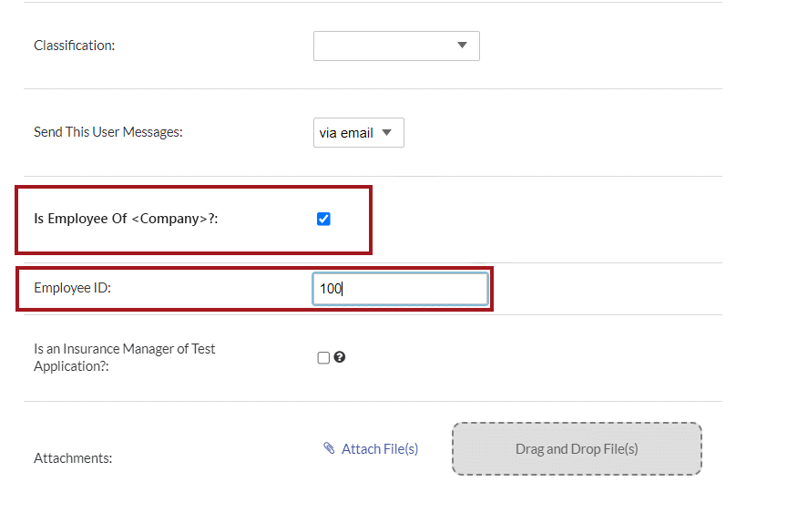The width and height of the screenshot is (808, 513).
Task: Open the Send This User Messages dropdown
Action: [x=358, y=133]
